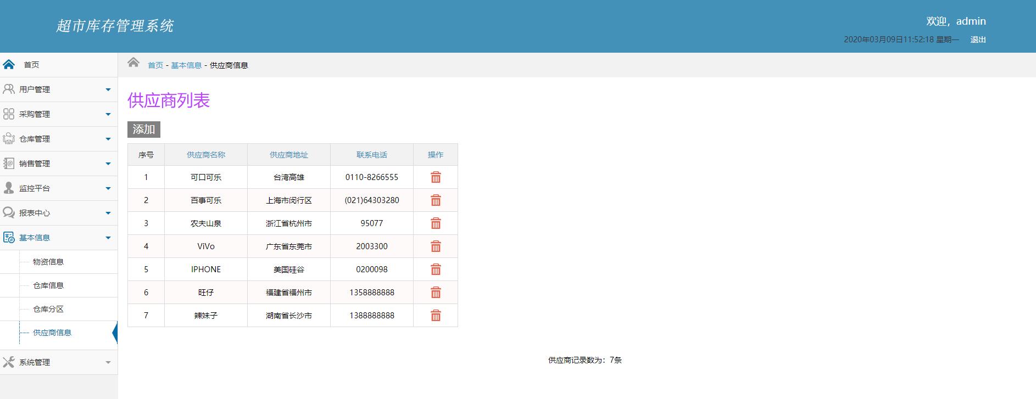The width and height of the screenshot is (1036, 399).
Task: Select 仓库分区 in the sidebar submenu
Action: click(48, 309)
